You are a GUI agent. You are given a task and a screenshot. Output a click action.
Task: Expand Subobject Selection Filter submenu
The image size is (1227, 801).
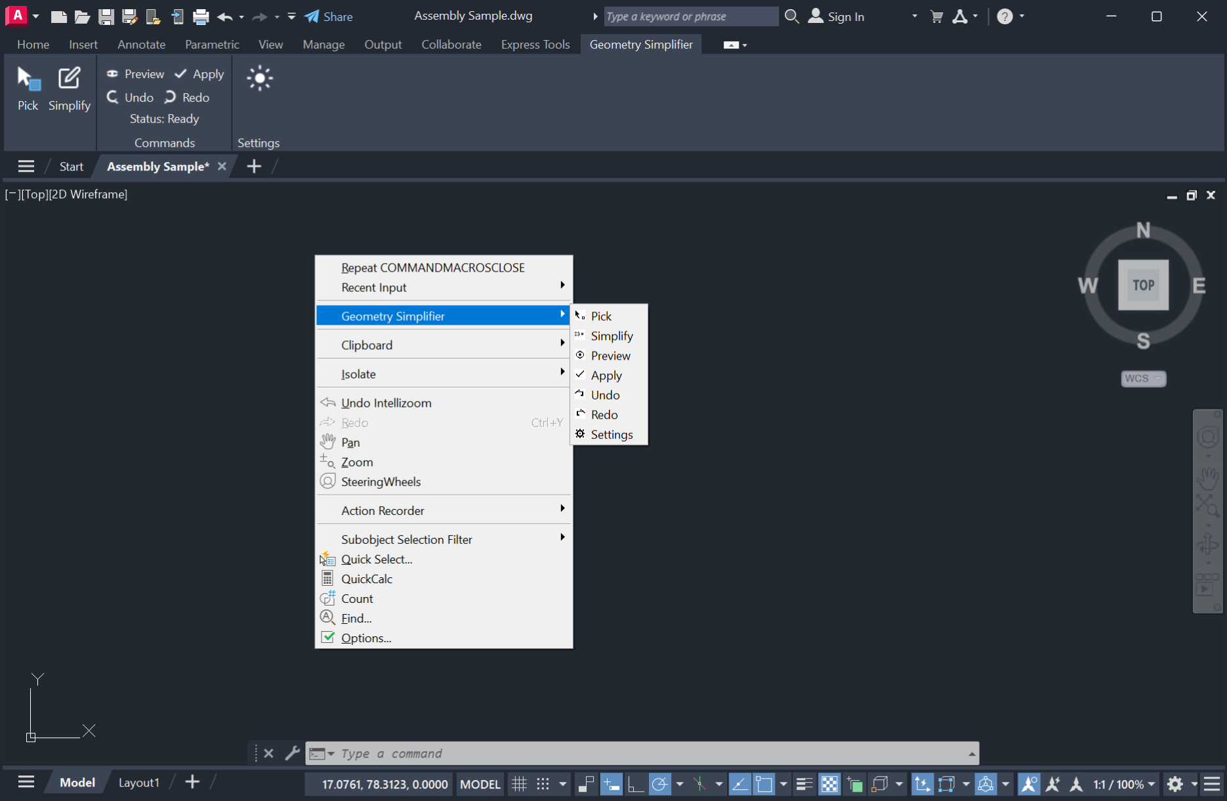pos(444,539)
